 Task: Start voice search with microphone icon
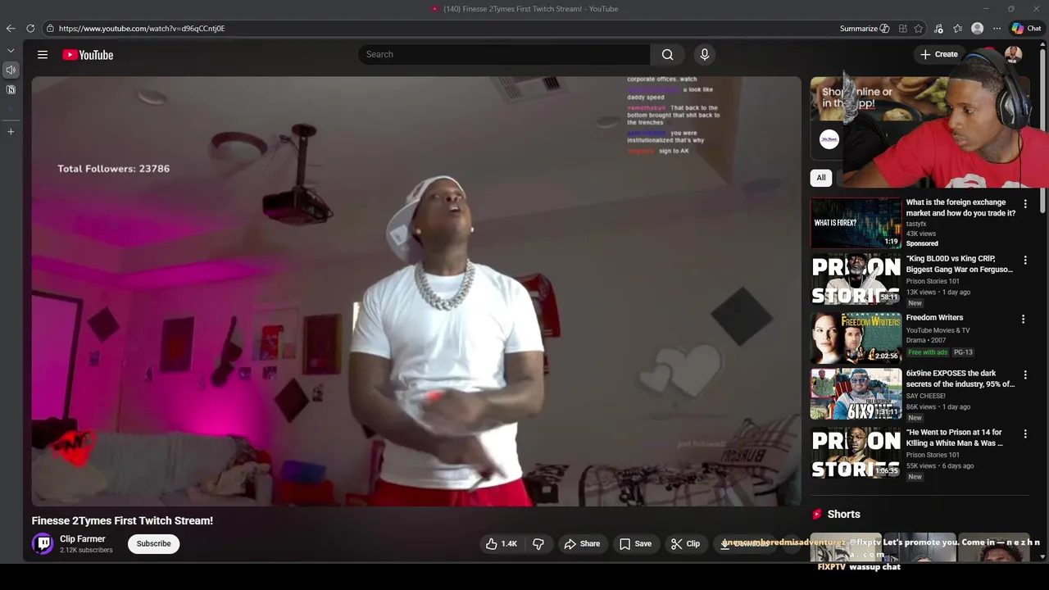pyautogui.click(x=704, y=55)
